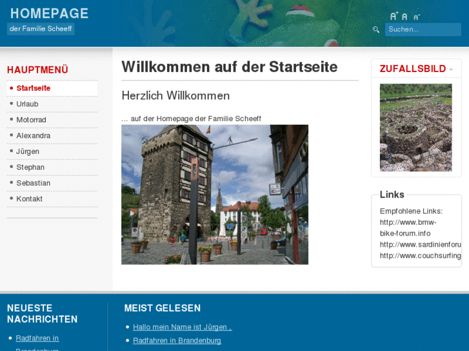
Task: Open the Kontakt page
Action: click(x=52, y=199)
